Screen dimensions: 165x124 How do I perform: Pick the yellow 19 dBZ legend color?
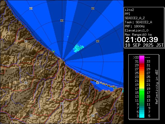(x=142, y=84)
